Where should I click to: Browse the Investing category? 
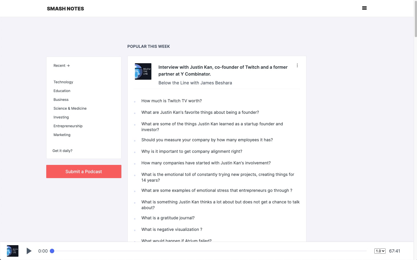(61, 117)
